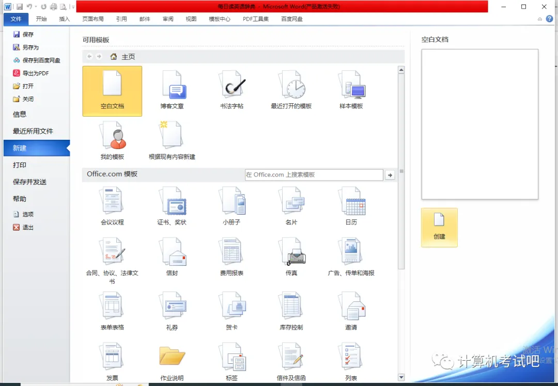
Task: Open the 信件及信函 letters category
Action: point(291,362)
